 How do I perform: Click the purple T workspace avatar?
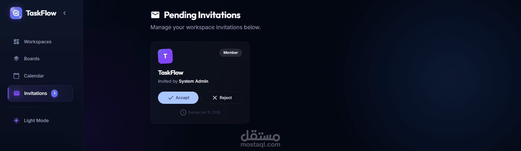165,56
